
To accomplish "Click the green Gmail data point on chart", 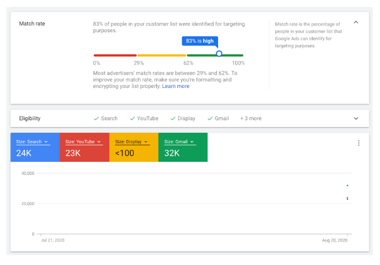I will 347,185.
